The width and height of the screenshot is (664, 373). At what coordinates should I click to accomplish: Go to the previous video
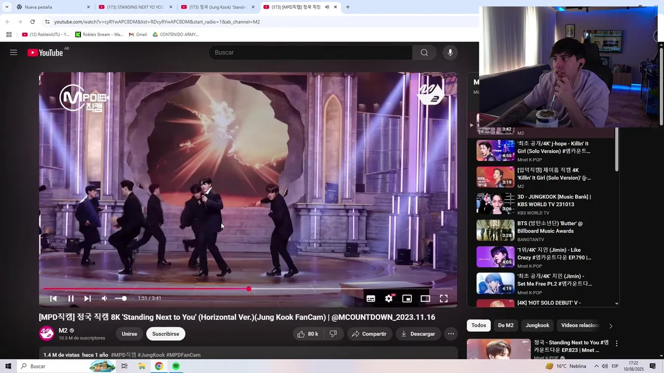53,298
